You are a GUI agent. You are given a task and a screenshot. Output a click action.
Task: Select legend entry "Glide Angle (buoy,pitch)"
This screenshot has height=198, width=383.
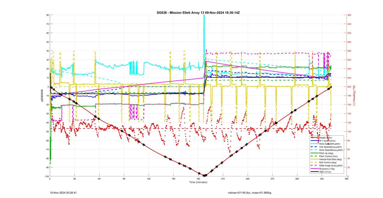click(331, 166)
